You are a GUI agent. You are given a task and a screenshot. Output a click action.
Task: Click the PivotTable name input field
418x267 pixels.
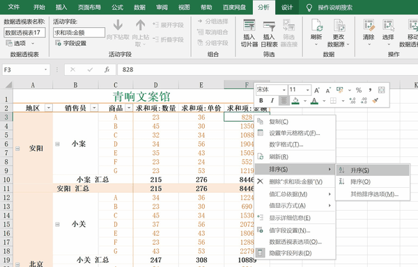click(24, 33)
